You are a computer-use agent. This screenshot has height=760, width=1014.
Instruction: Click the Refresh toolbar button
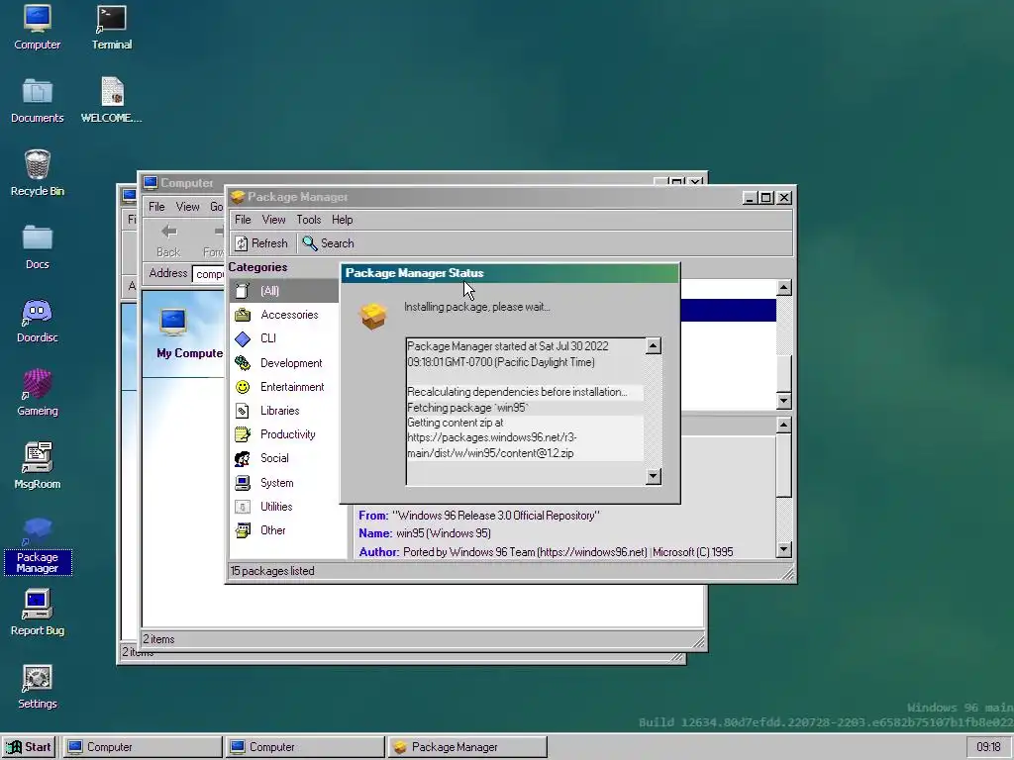pos(261,243)
